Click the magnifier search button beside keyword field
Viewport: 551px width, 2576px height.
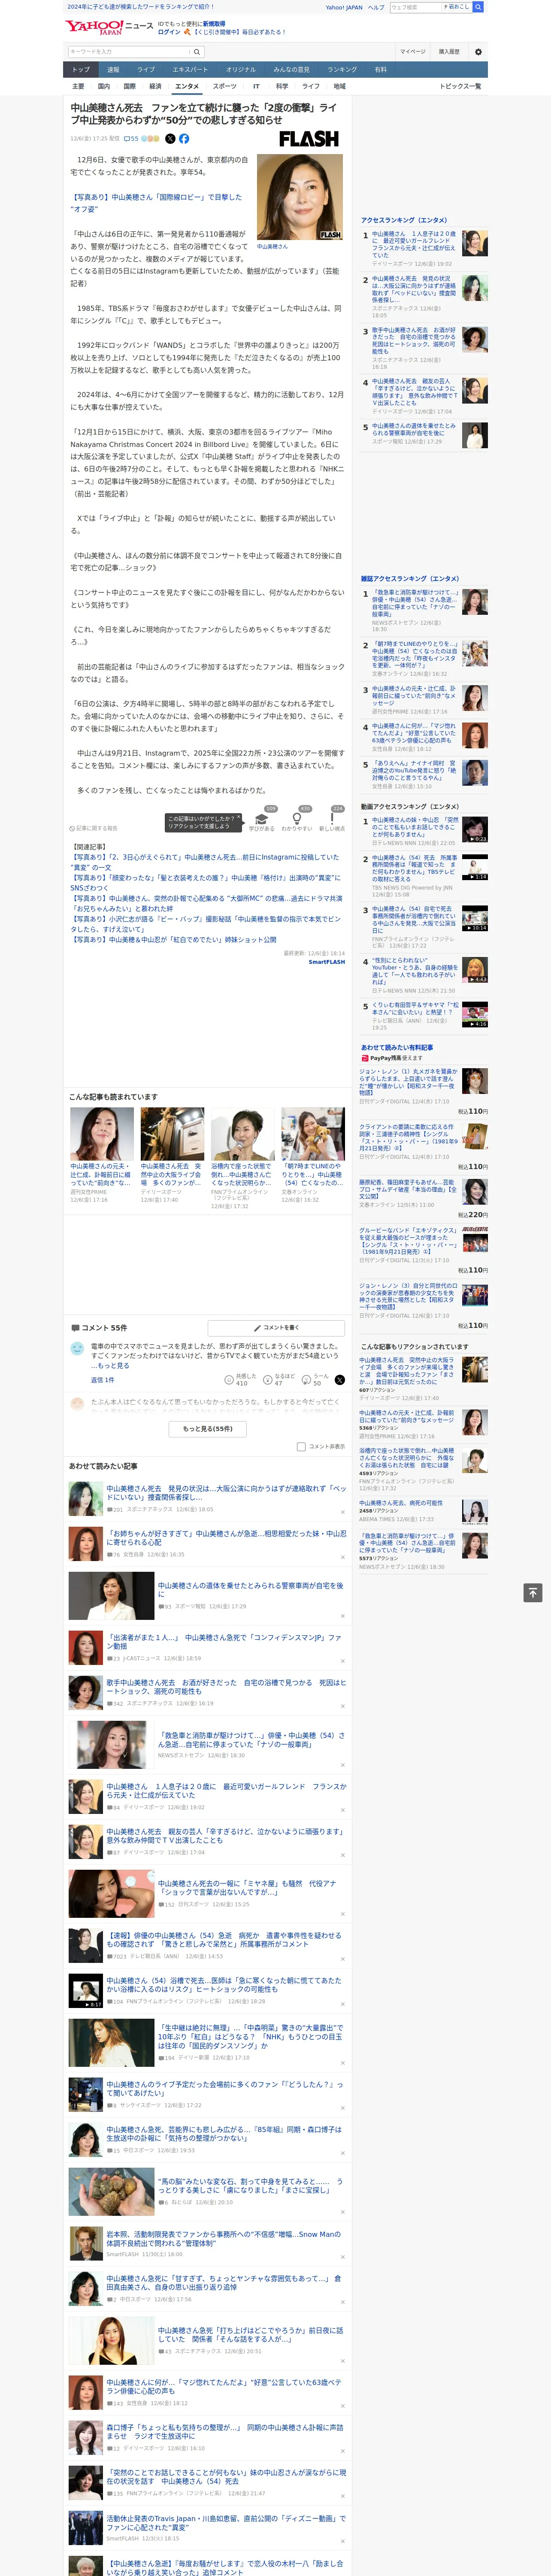click(197, 52)
